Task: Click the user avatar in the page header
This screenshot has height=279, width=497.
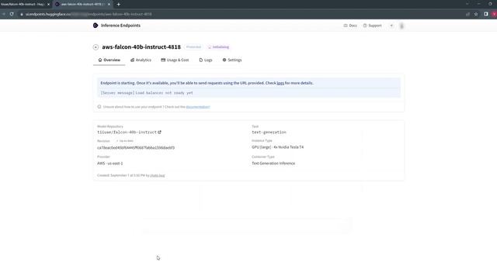Action: (x=401, y=26)
